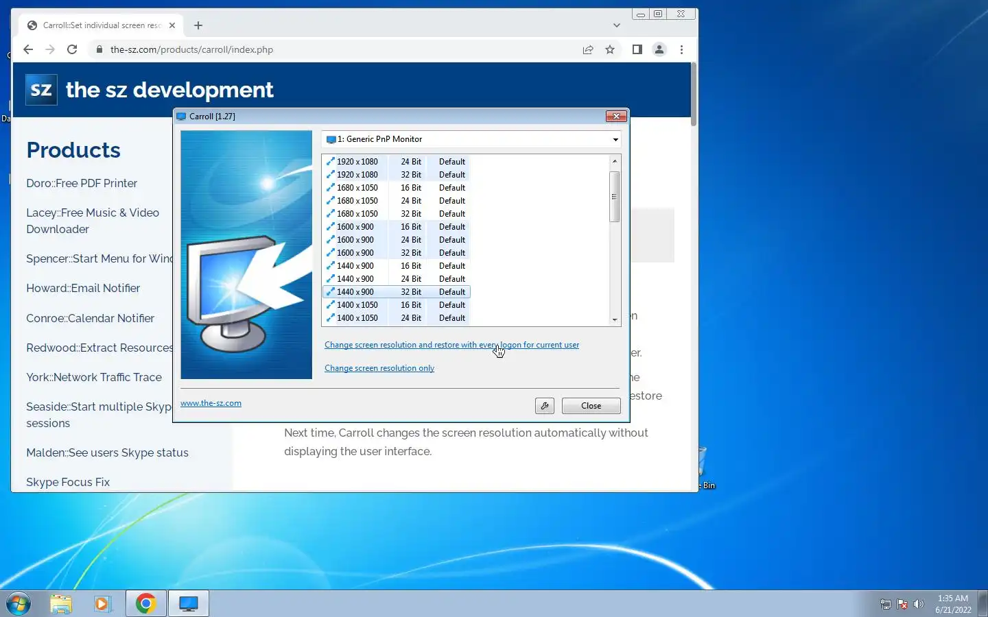This screenshot has height=617, width=988.
Task: Close the Carroll dialog with the red X
Action: point(616,117)
